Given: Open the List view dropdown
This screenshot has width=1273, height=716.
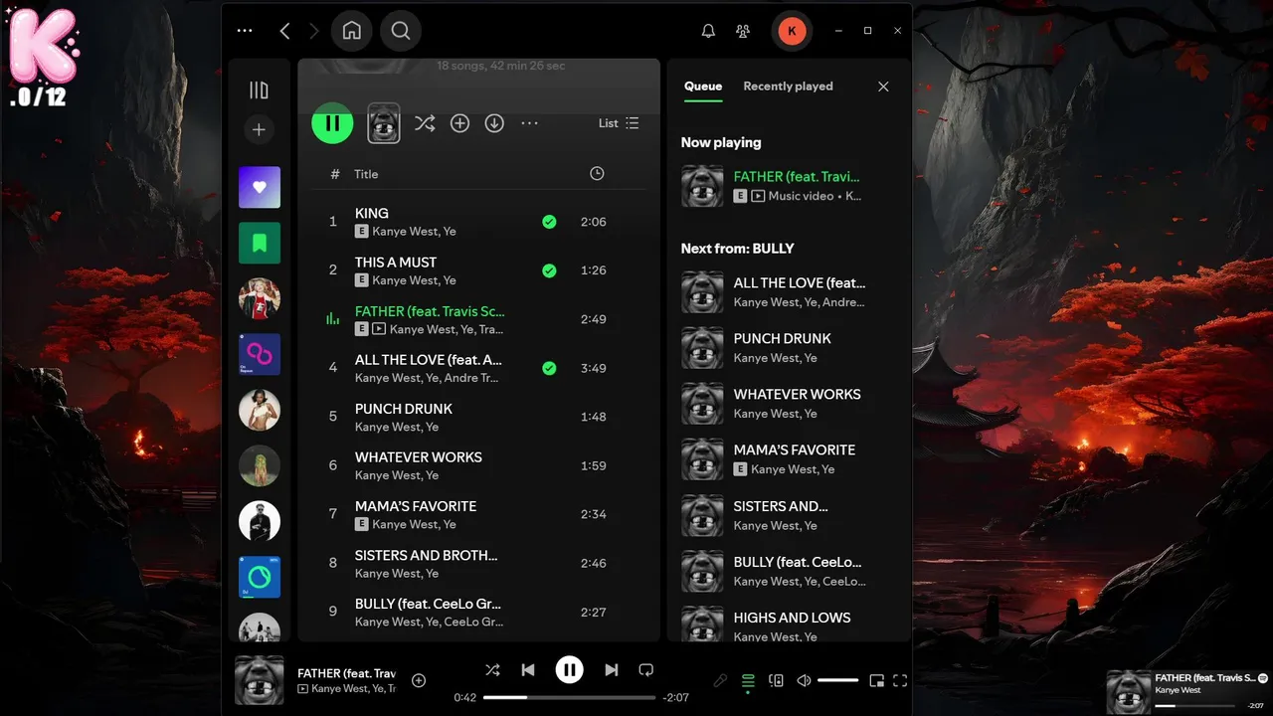Looking at the screenshot, I should pos(619,123).
